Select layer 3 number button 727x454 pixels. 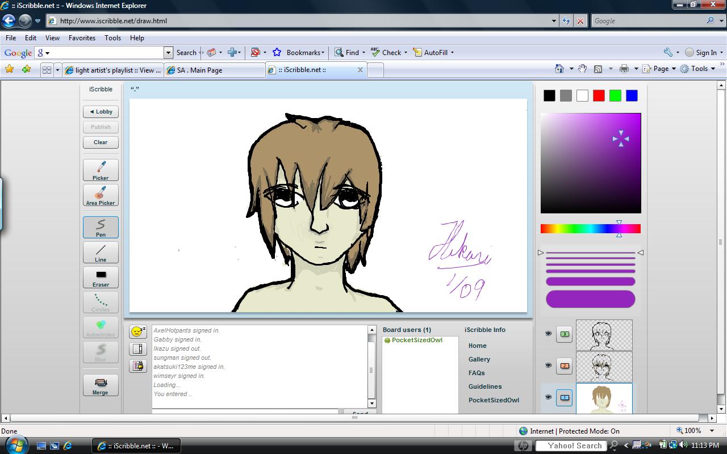pyautogui.click(x=565, y=334)
